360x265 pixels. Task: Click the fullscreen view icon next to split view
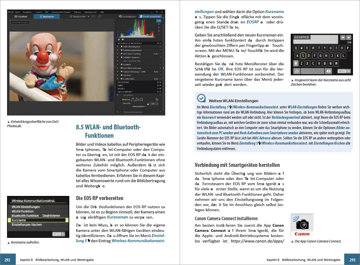(x=100, y=17)
